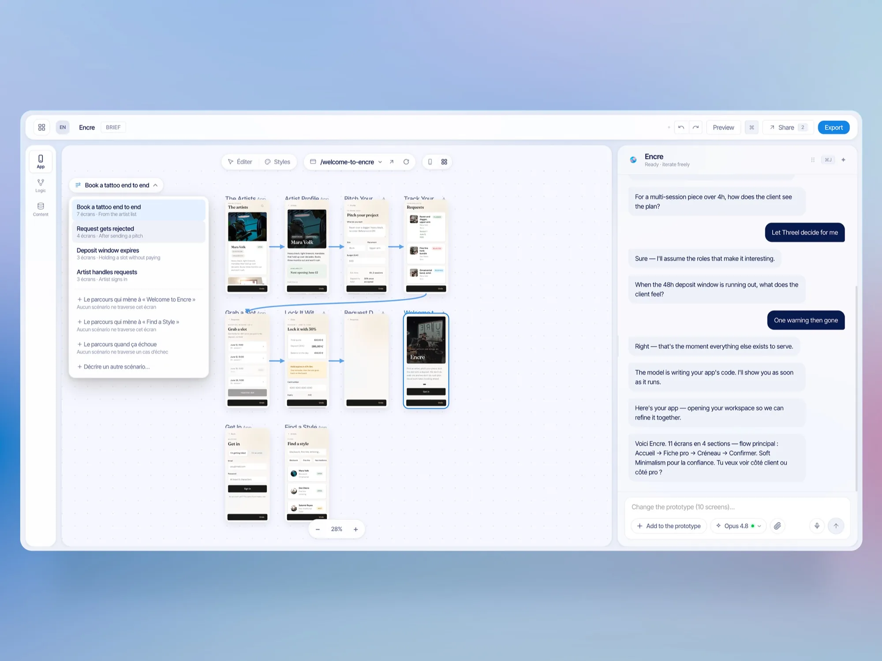Add journey leading to Welcome to Encre

(x=139, y=303)
